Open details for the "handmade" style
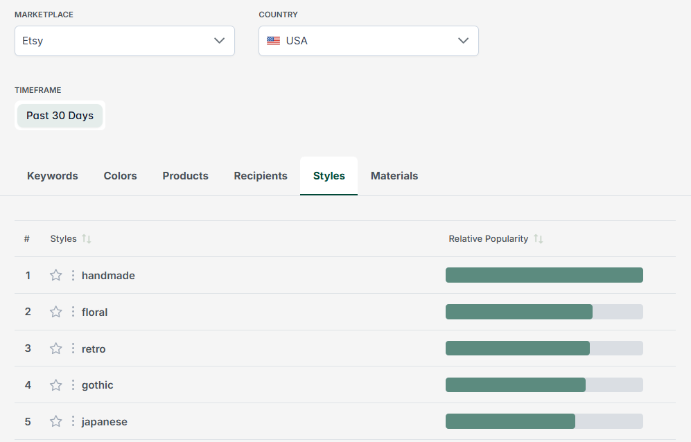This screenshot has width=691, height=442. pos(108,275)
